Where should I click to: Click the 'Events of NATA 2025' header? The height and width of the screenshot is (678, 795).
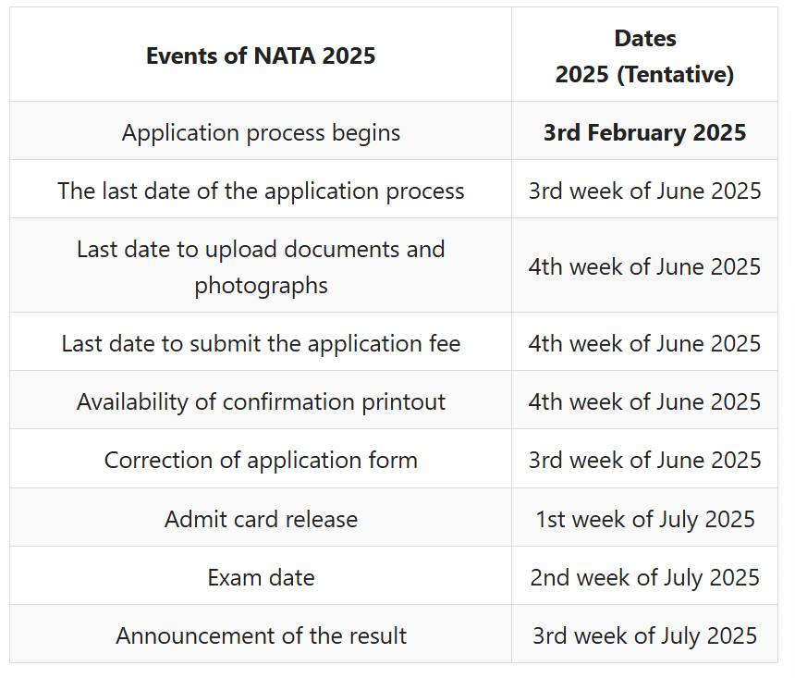(x=261, y=55)
